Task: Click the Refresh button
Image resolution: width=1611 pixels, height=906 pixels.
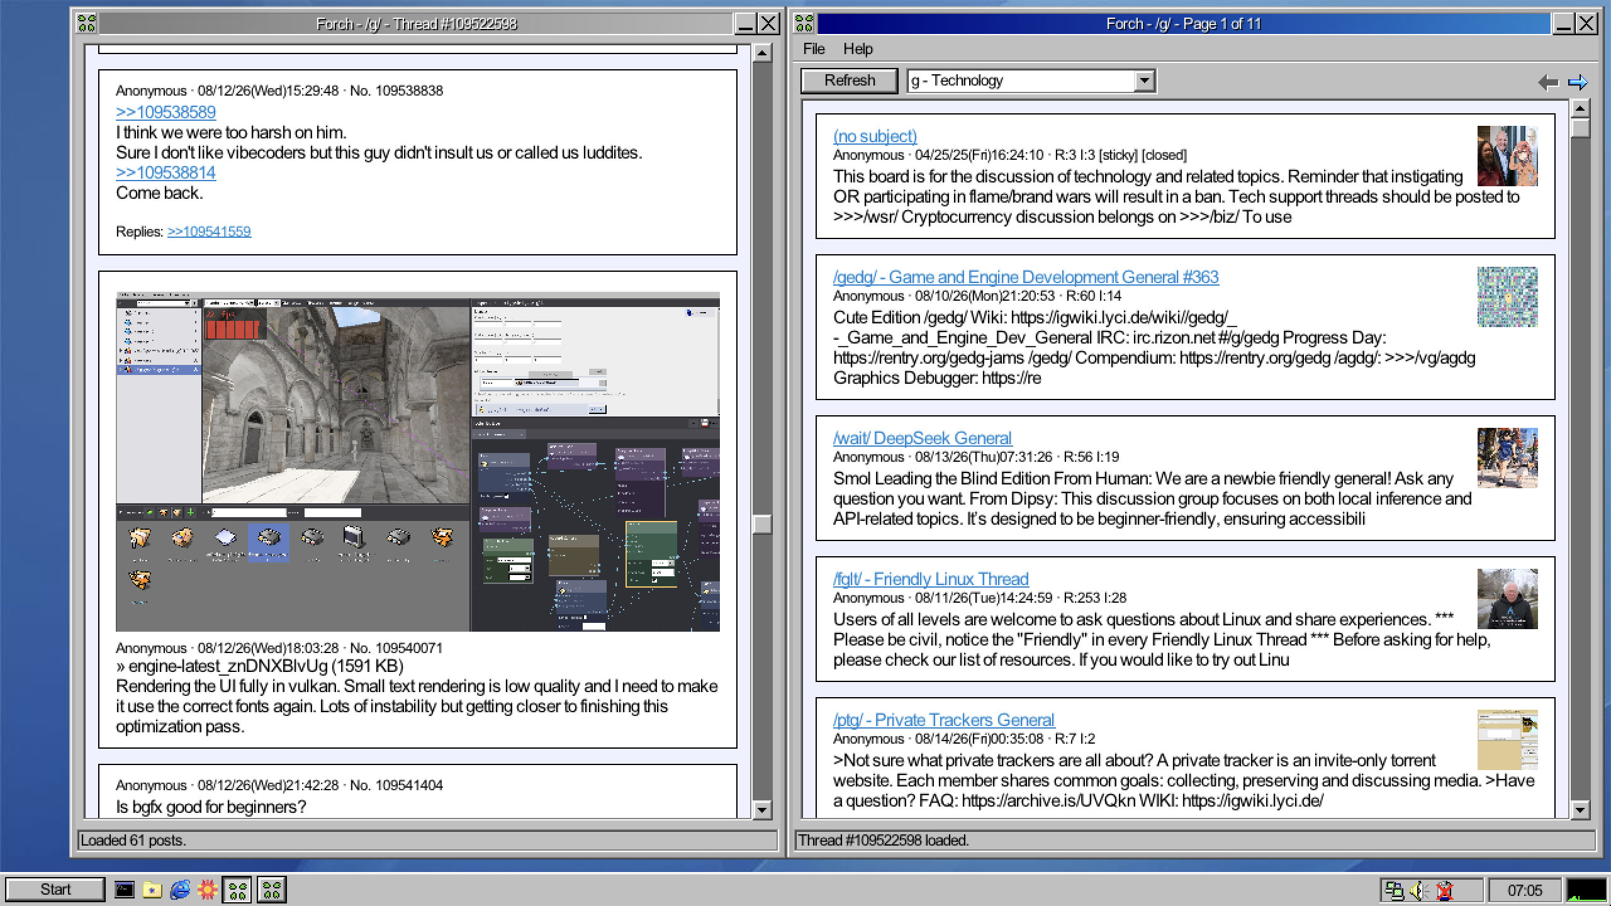Action: pos(850,81)
